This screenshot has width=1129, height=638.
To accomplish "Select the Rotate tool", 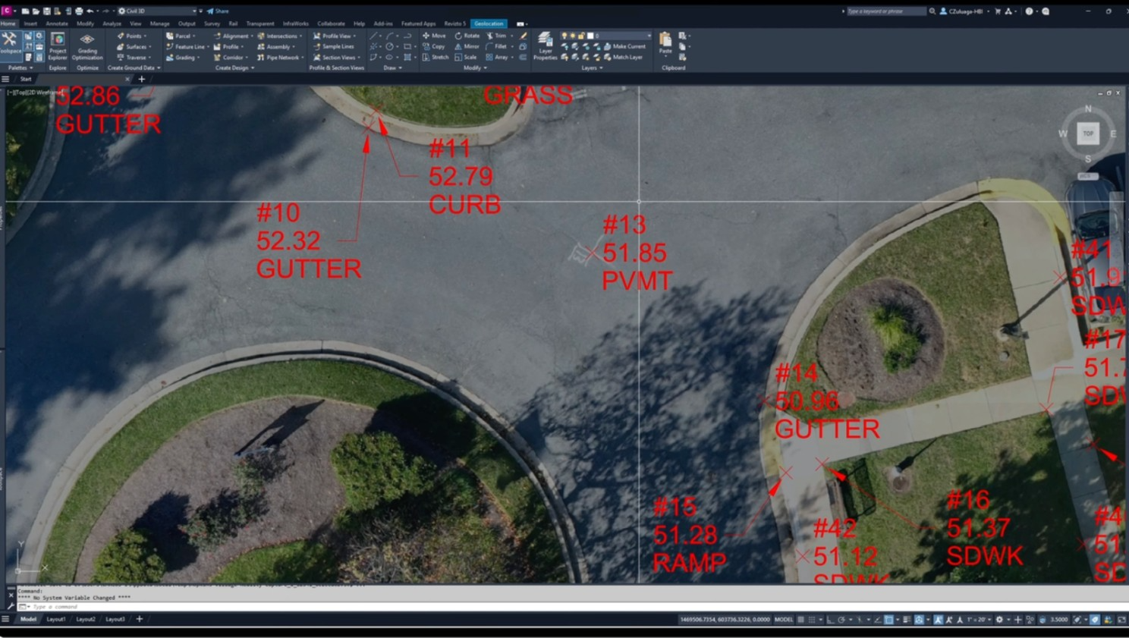I will [467, 36].
